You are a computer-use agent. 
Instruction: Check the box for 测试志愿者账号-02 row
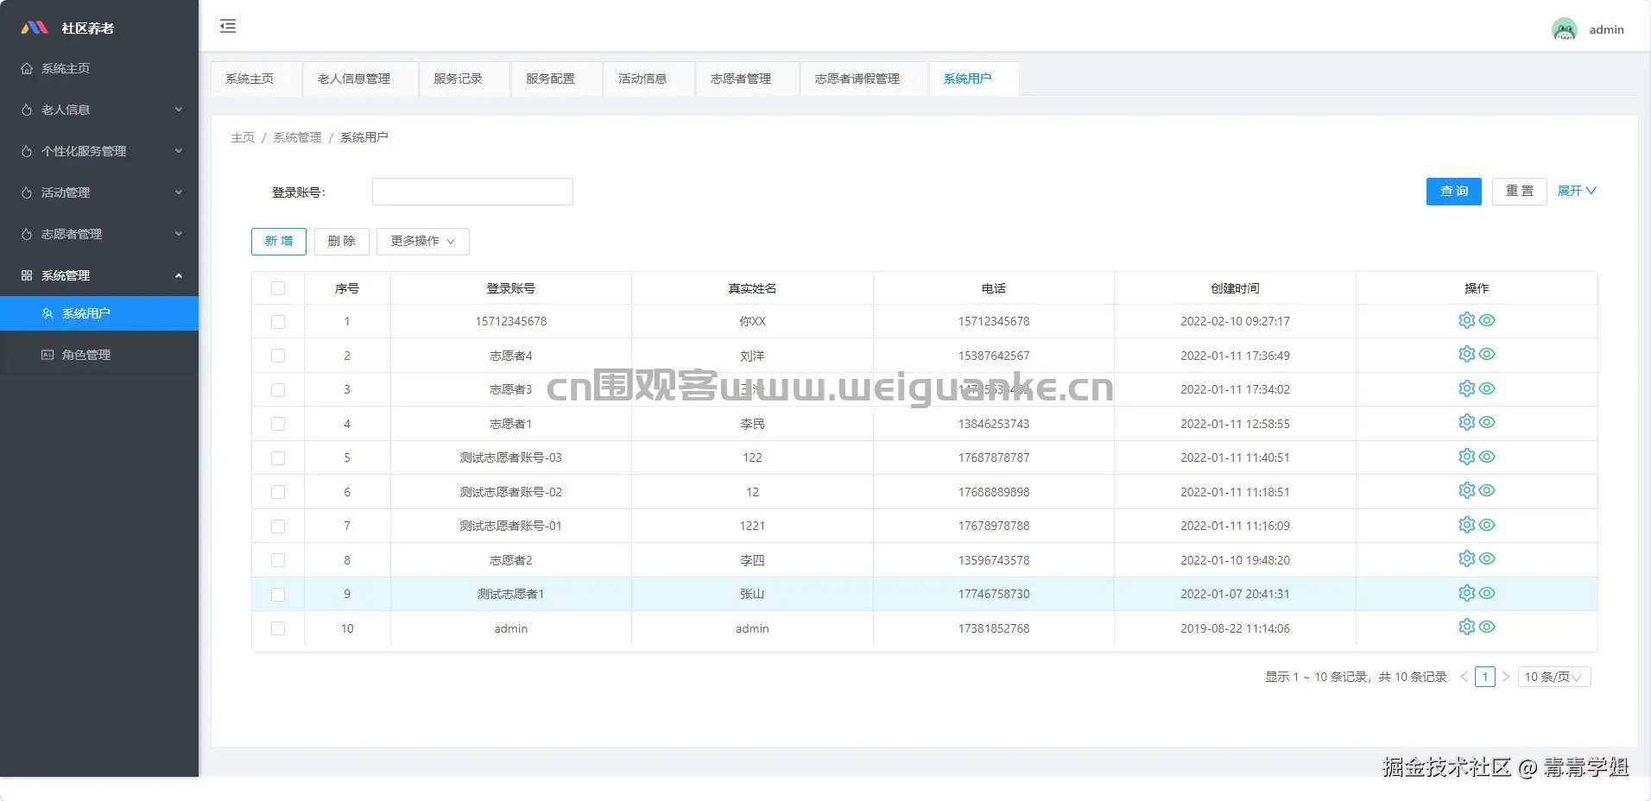278,492
